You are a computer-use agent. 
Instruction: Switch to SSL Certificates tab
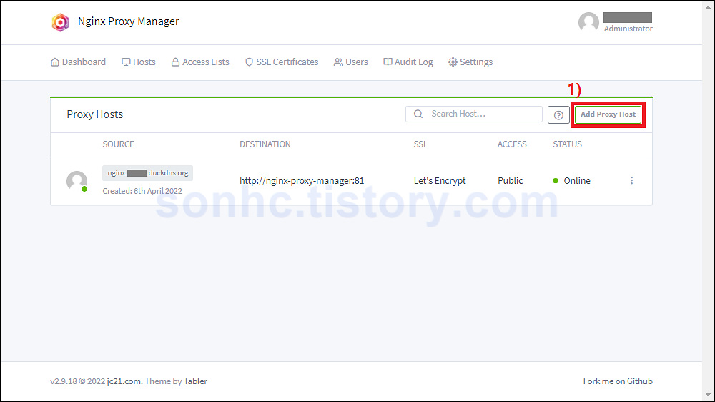(282, 62)
